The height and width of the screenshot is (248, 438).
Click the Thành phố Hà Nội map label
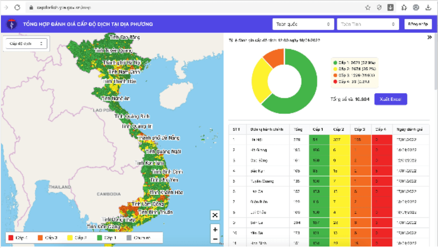tap(121, 62)
